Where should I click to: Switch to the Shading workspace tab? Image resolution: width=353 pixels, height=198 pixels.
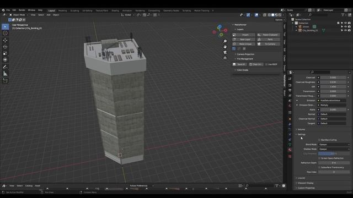click(x=115, y=11)
